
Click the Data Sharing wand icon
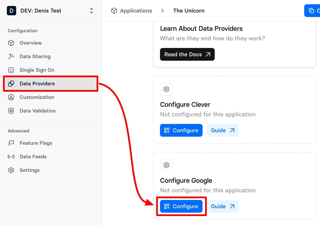tap(11, 57)
